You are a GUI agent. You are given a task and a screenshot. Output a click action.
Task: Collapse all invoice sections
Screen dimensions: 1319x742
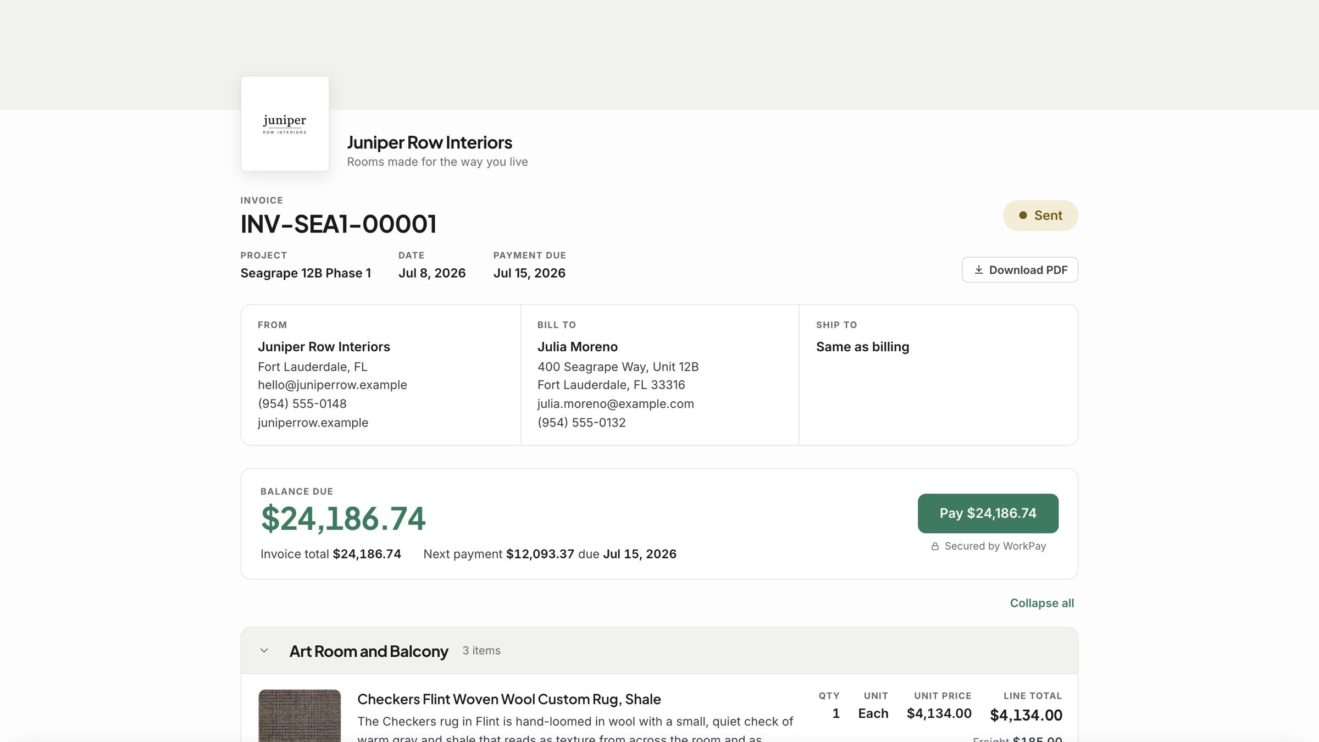click(x=1041, y=603)
